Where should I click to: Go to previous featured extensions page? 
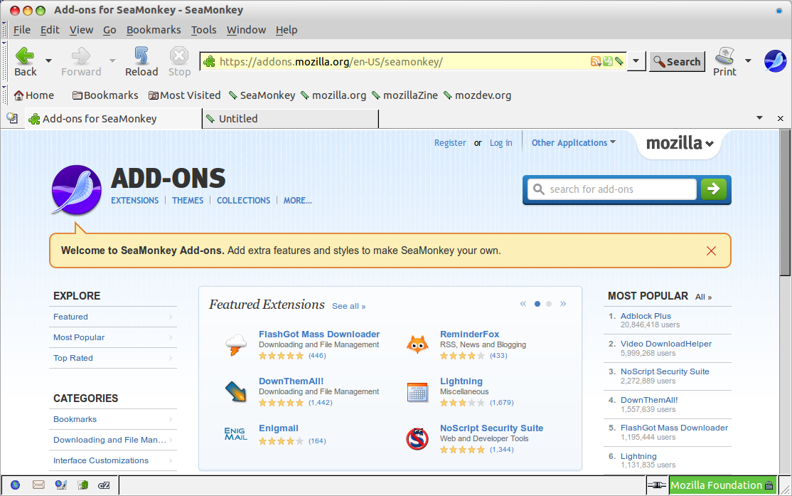(x=523, y=303)
